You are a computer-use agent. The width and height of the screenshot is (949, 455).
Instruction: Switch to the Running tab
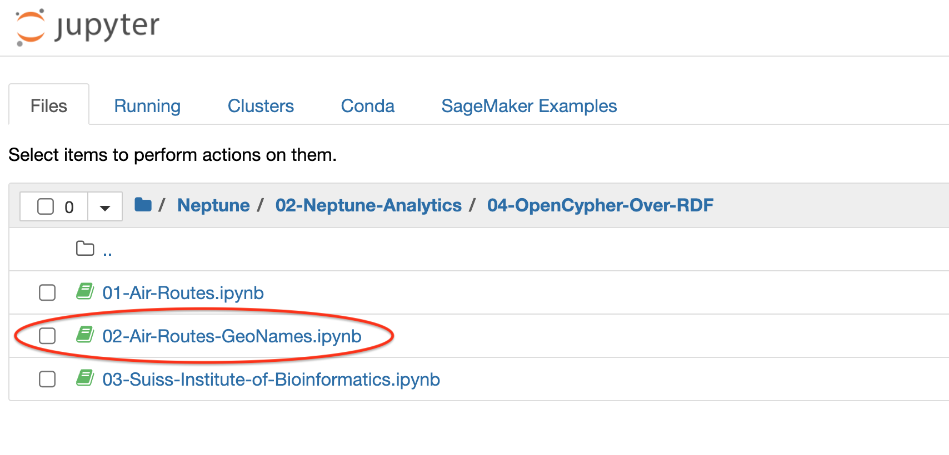coord(147,106)
